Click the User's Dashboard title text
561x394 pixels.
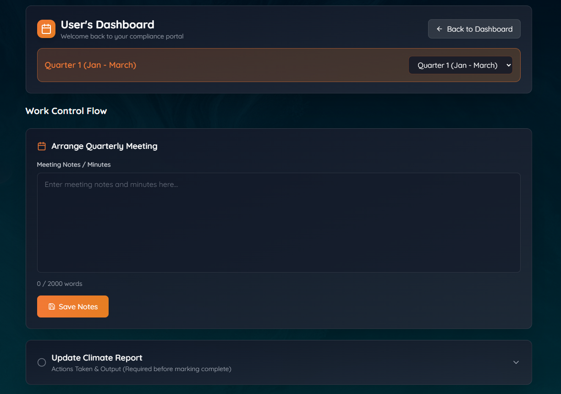(x=107, y=24)
